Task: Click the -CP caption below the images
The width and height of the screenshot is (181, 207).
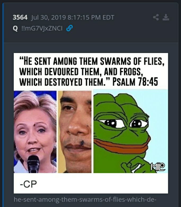Action: pyautogui.click(x=28, y=184)
